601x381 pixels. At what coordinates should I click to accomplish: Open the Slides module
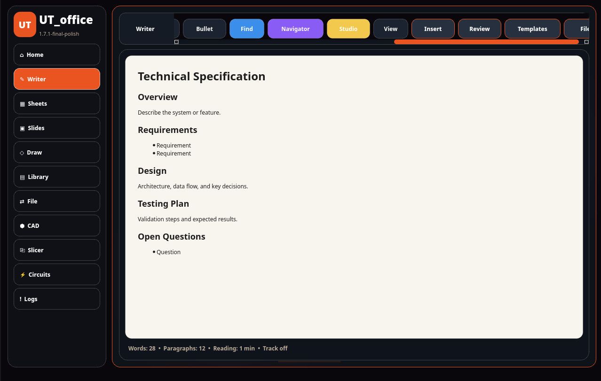tap(57, 128)
